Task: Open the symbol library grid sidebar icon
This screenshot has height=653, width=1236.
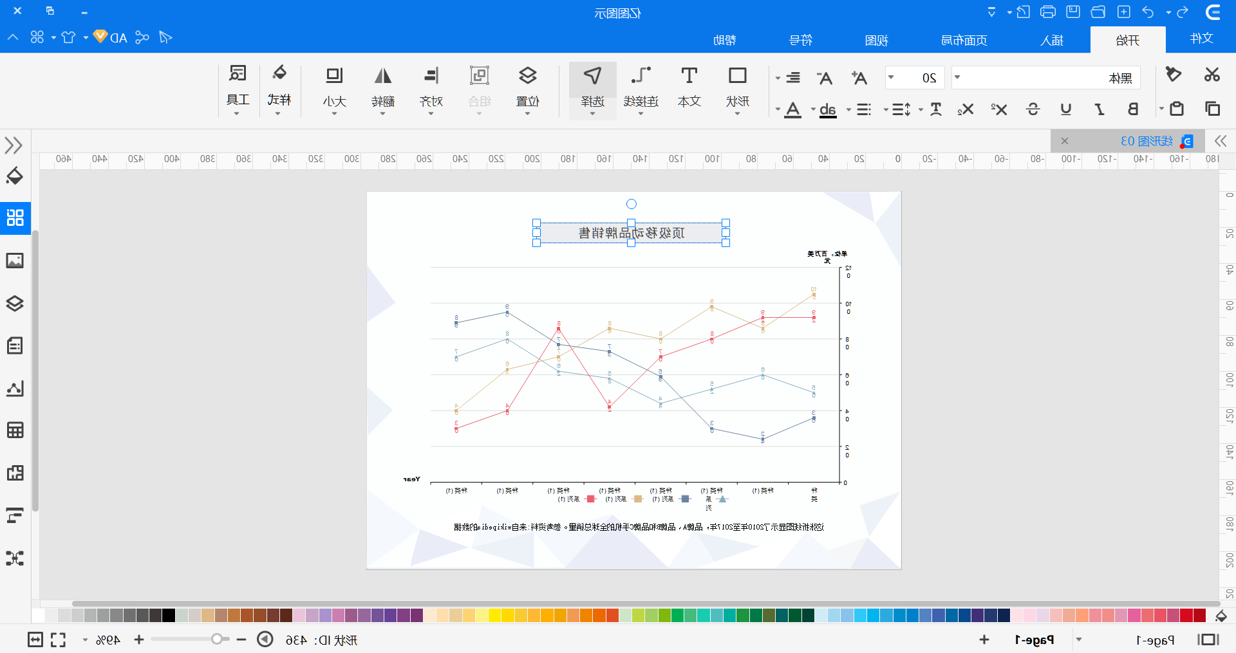Action: pyautogui.click(x=15, y=217)
